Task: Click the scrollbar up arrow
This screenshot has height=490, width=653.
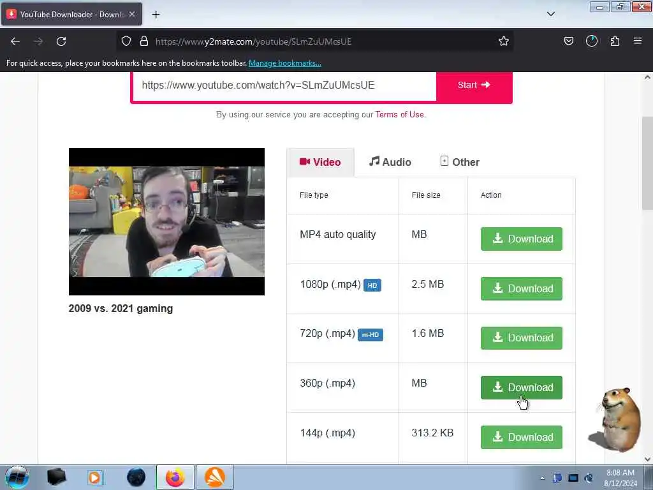Action: point(648,77)
